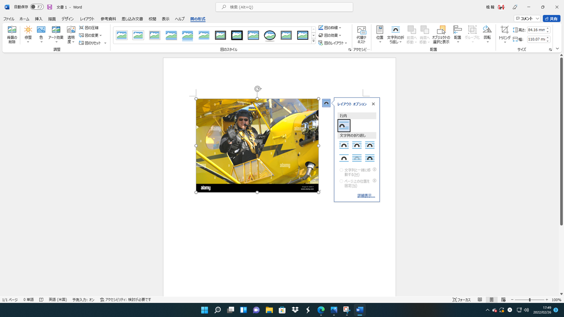Close the レイアウト オプション popup

(x=373, y=104)
